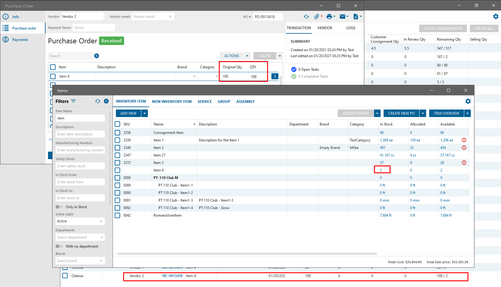Click the printer icon
The width and height of the screenshot is (501, 287).
coord(329,17)
